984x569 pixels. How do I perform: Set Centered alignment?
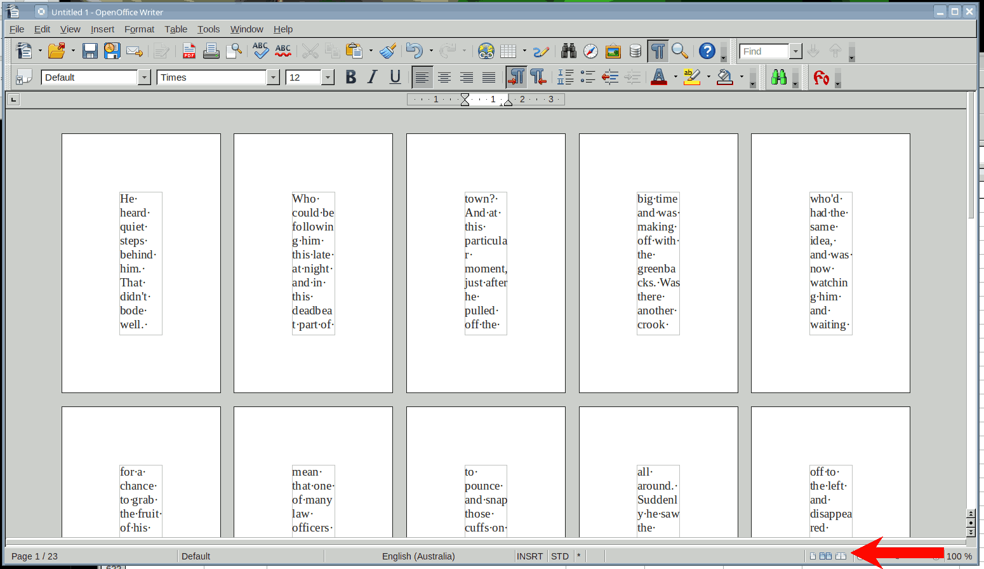[444, 77]
